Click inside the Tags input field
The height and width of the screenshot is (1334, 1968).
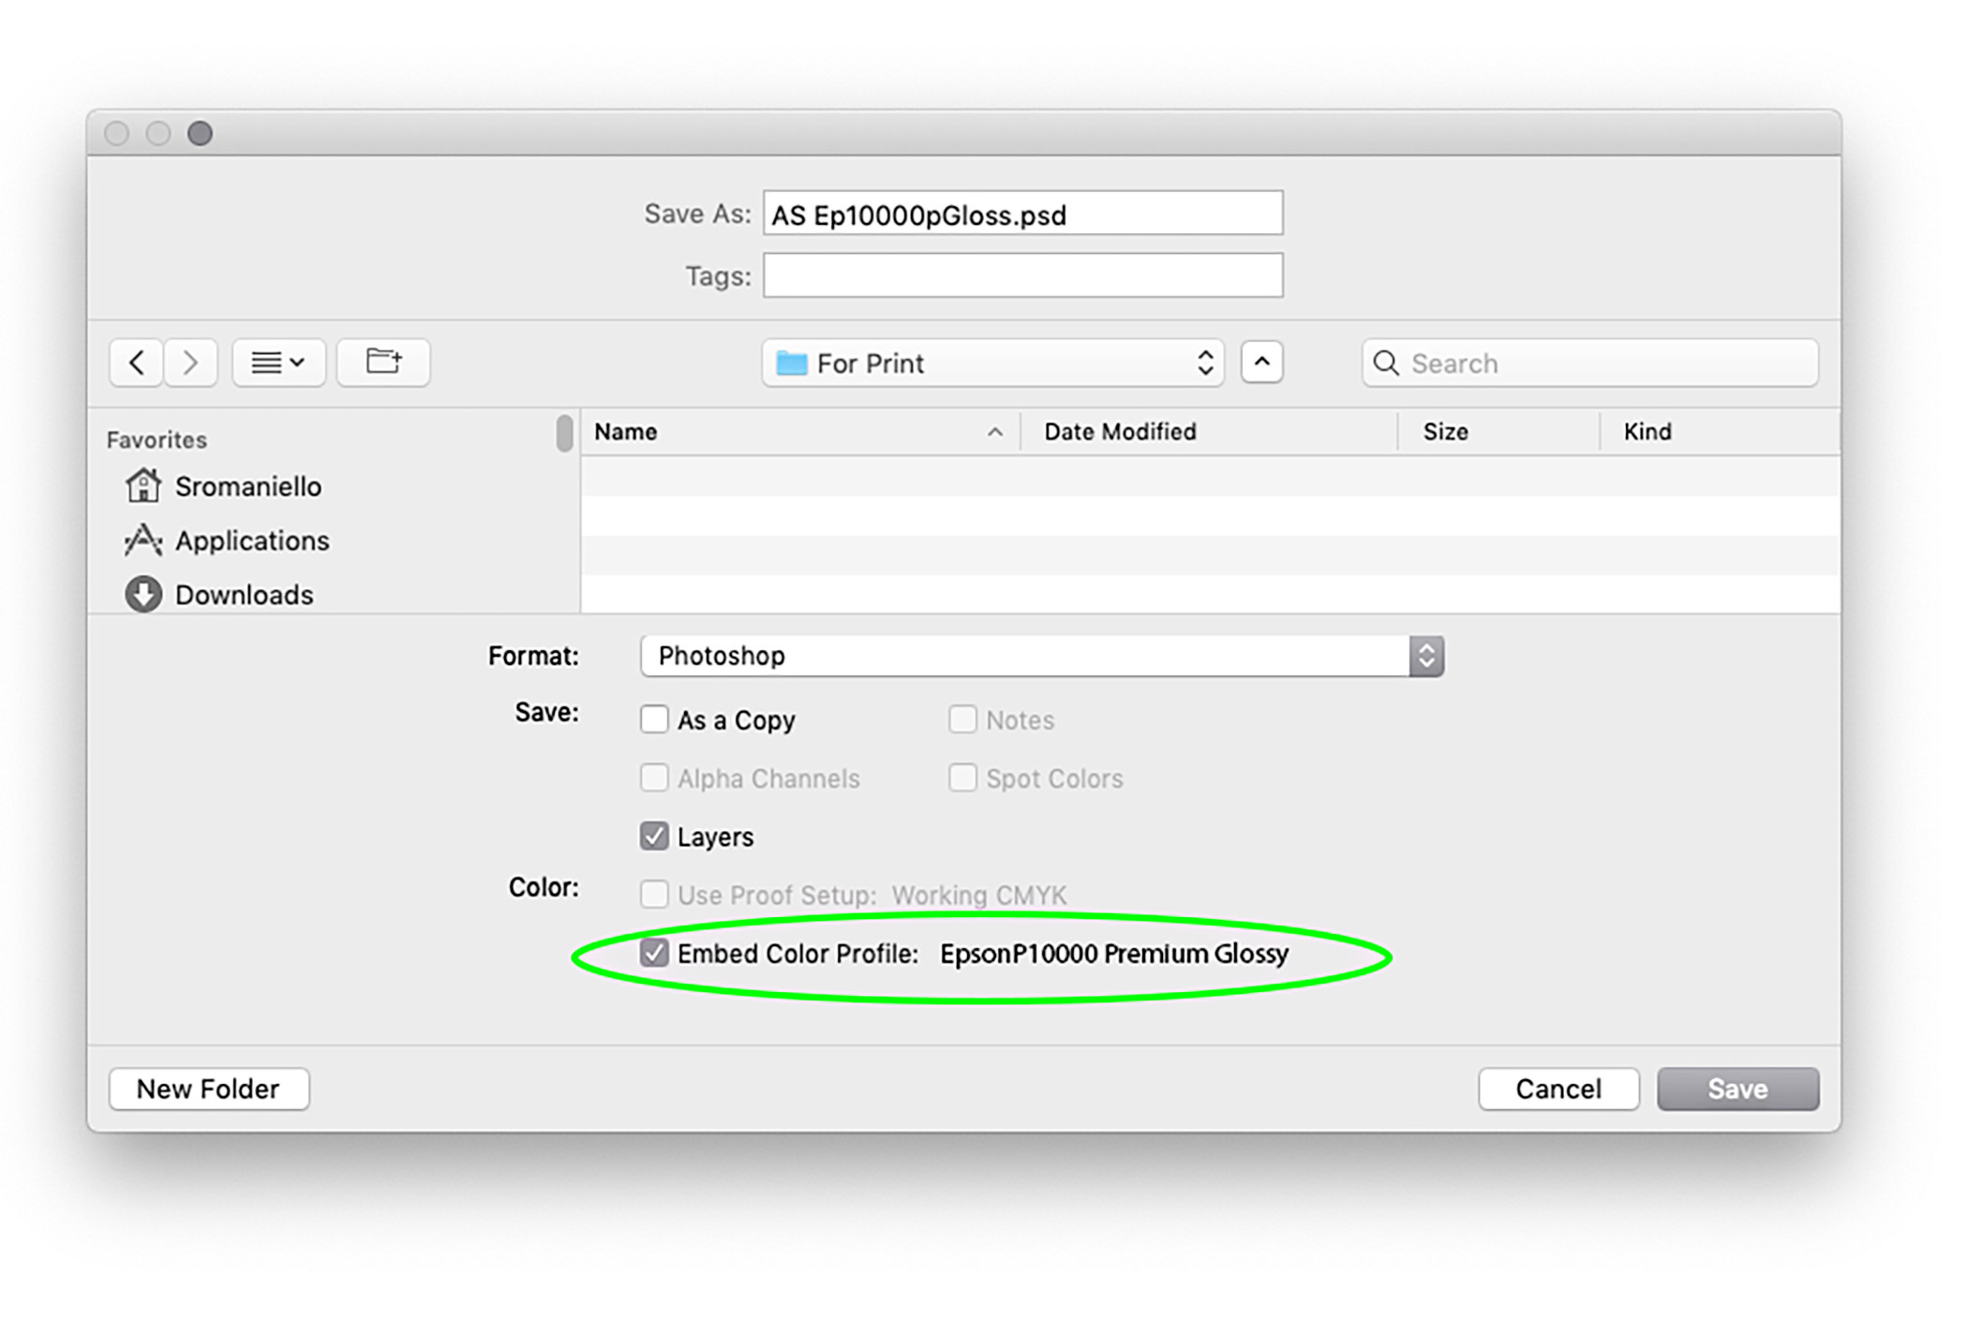[1021, 274]
